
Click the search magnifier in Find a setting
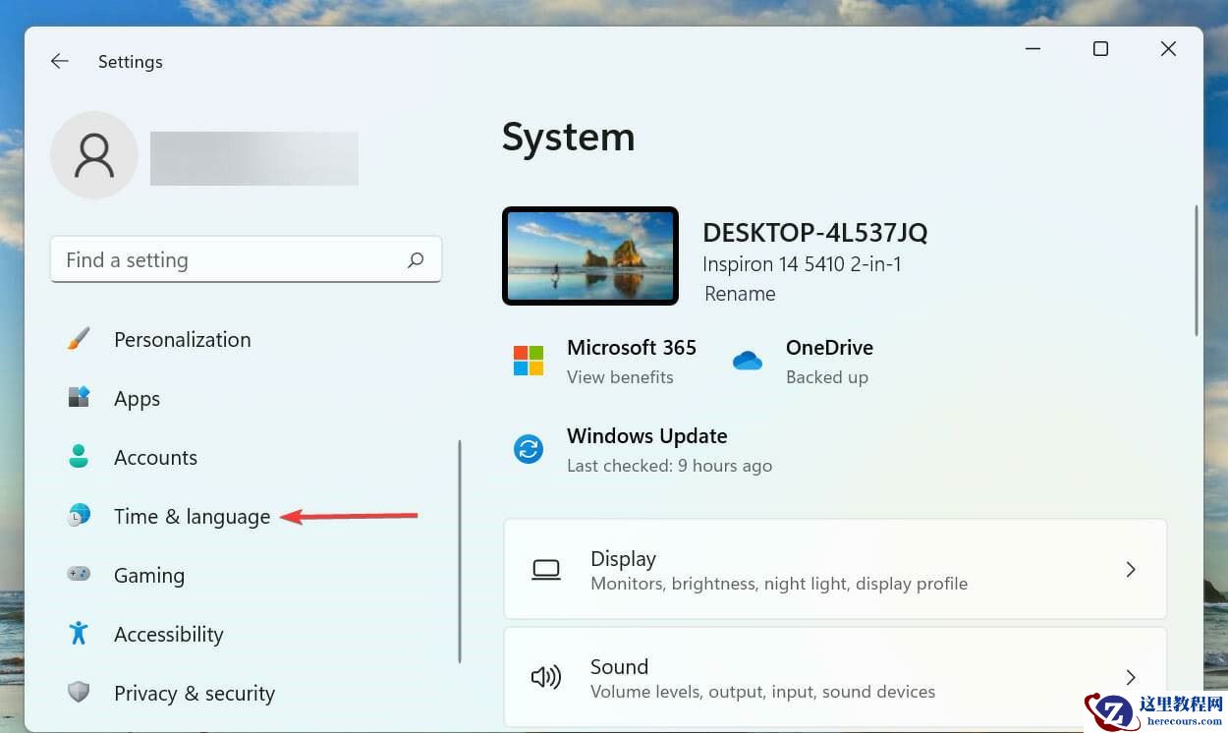(x=416, y=259)
